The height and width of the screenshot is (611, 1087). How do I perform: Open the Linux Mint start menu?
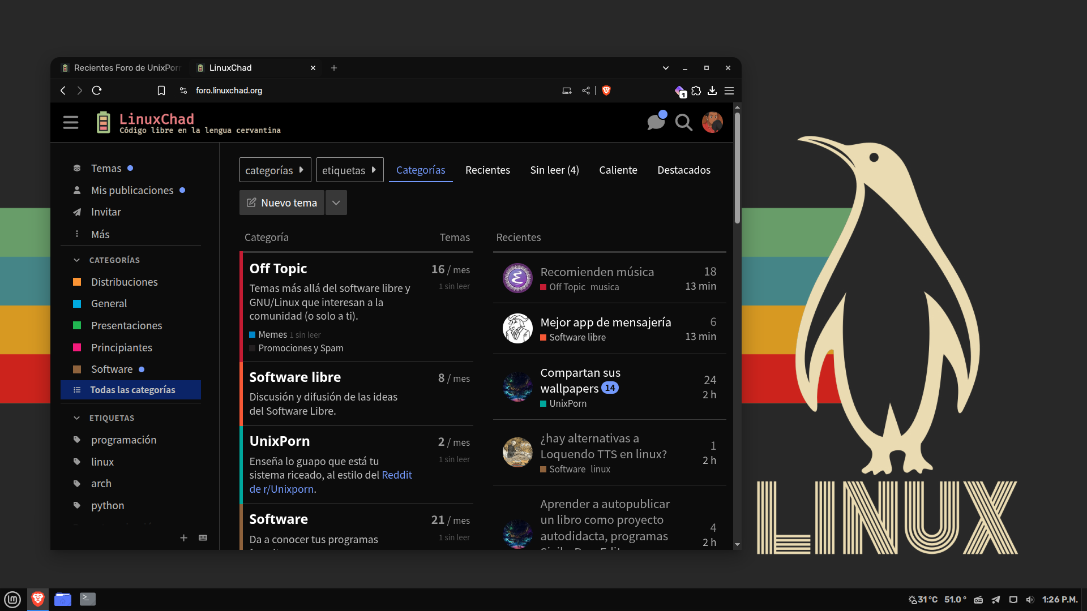pyautogui.click(x=12, y=599)
